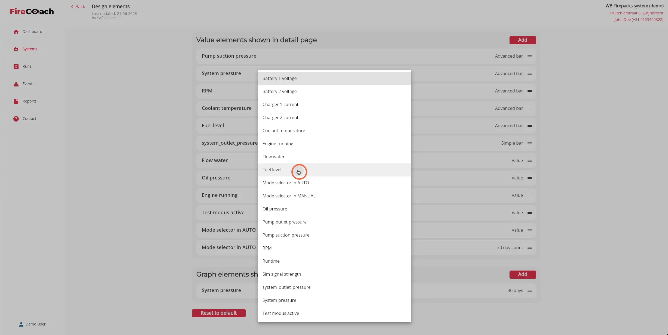Select Battery 1 voltage from dropdown list
668x335 pixels.
334,78
